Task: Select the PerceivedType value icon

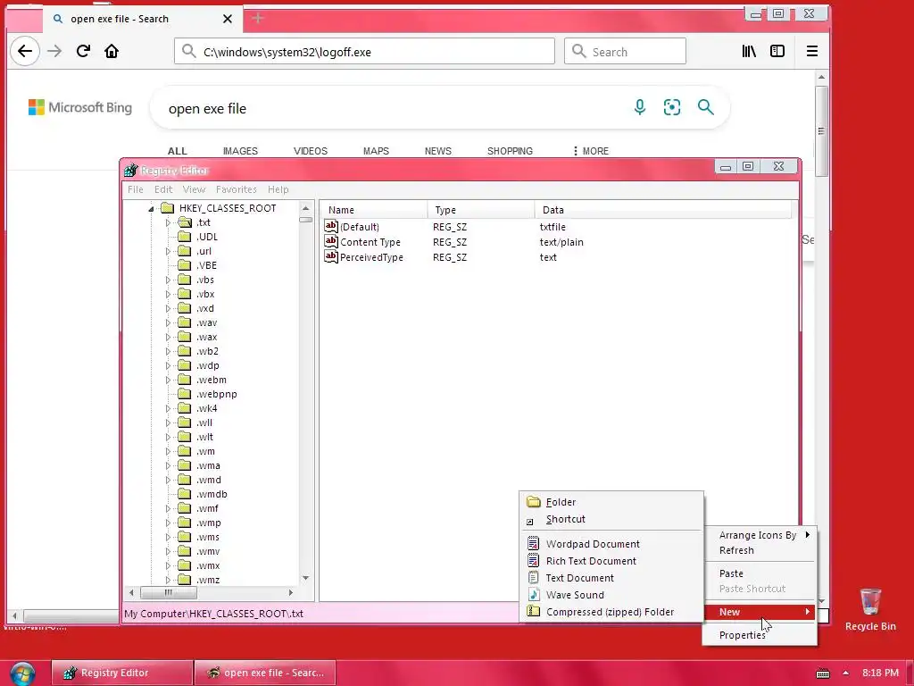Action: tap(331, 256)
